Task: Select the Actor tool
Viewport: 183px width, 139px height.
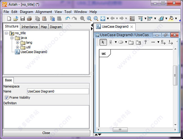Action: pos(110,42)
